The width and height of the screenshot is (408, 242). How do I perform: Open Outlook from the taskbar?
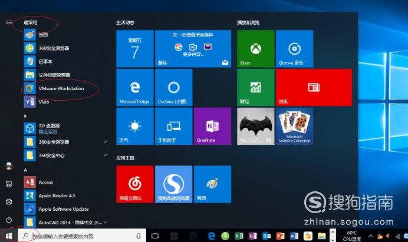coord(266,236)
